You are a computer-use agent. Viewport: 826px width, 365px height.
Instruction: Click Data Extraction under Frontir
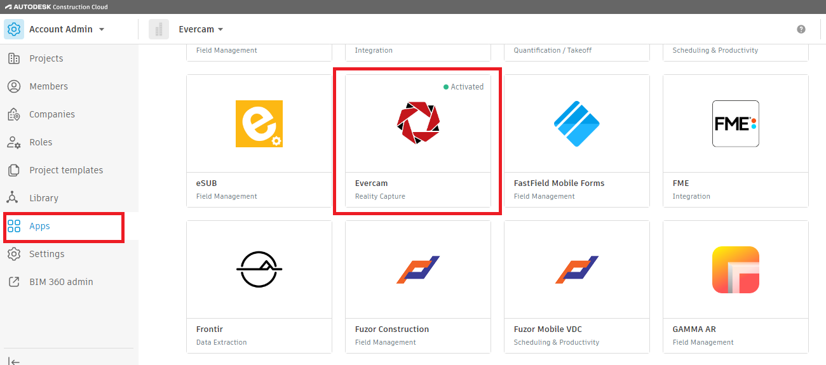(222, 342)
